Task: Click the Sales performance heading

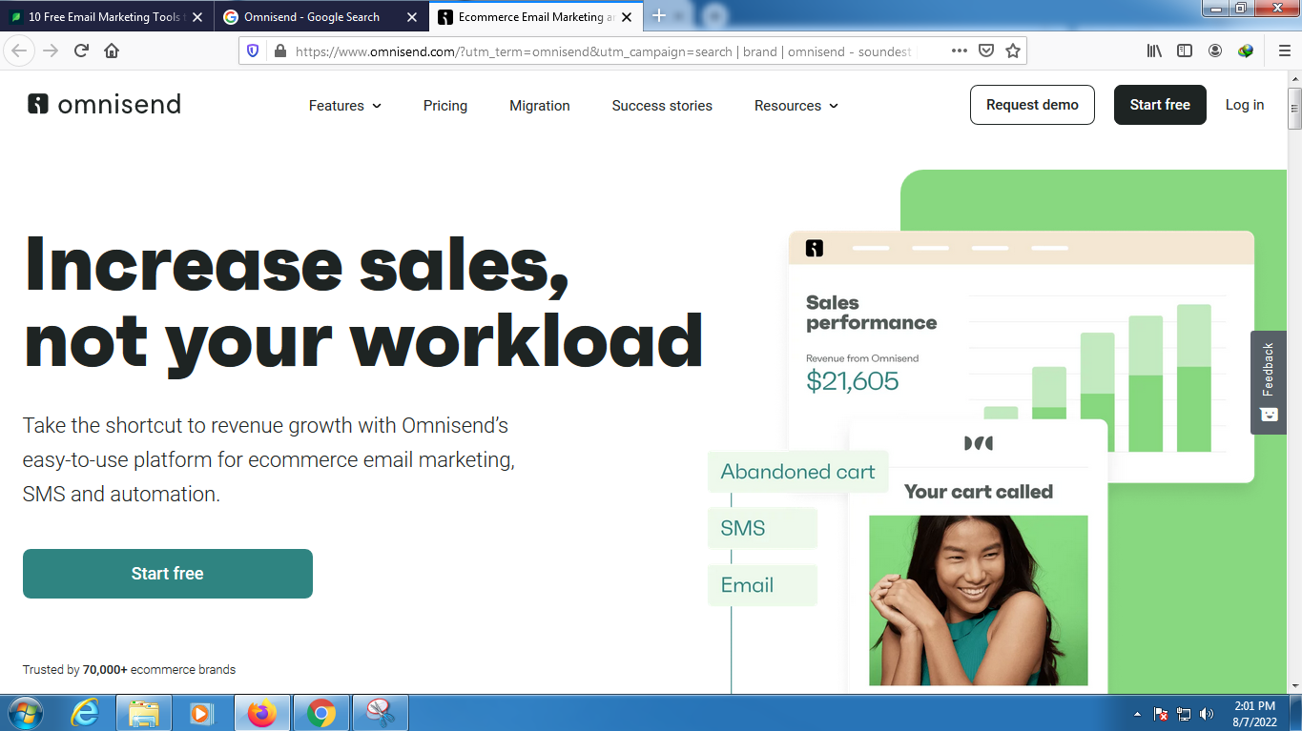Action: click(x=871, y=313)
